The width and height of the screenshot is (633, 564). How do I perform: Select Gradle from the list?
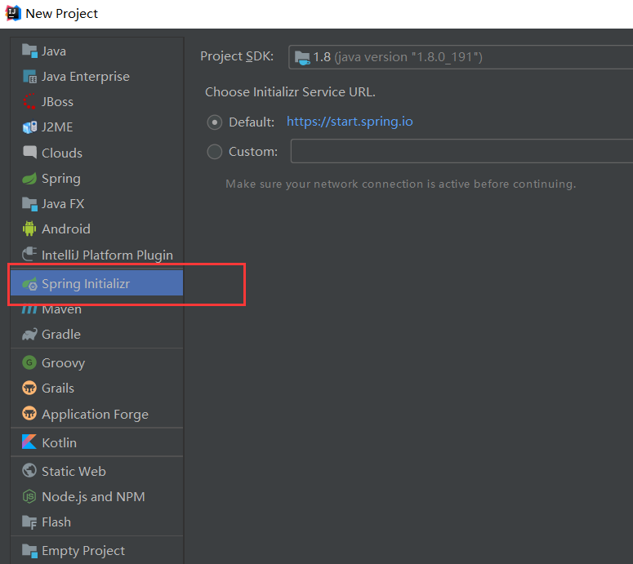(97, 335)
